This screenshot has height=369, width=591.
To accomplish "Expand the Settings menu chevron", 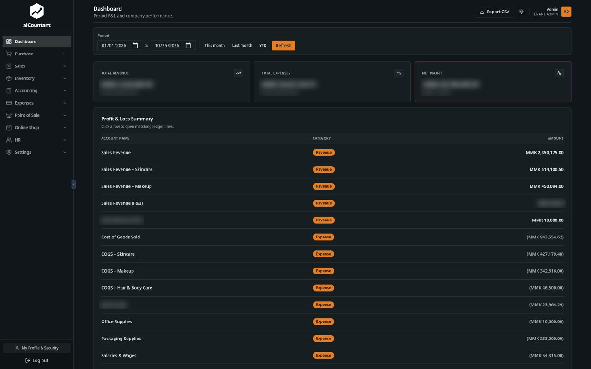I will coord(65,152).
